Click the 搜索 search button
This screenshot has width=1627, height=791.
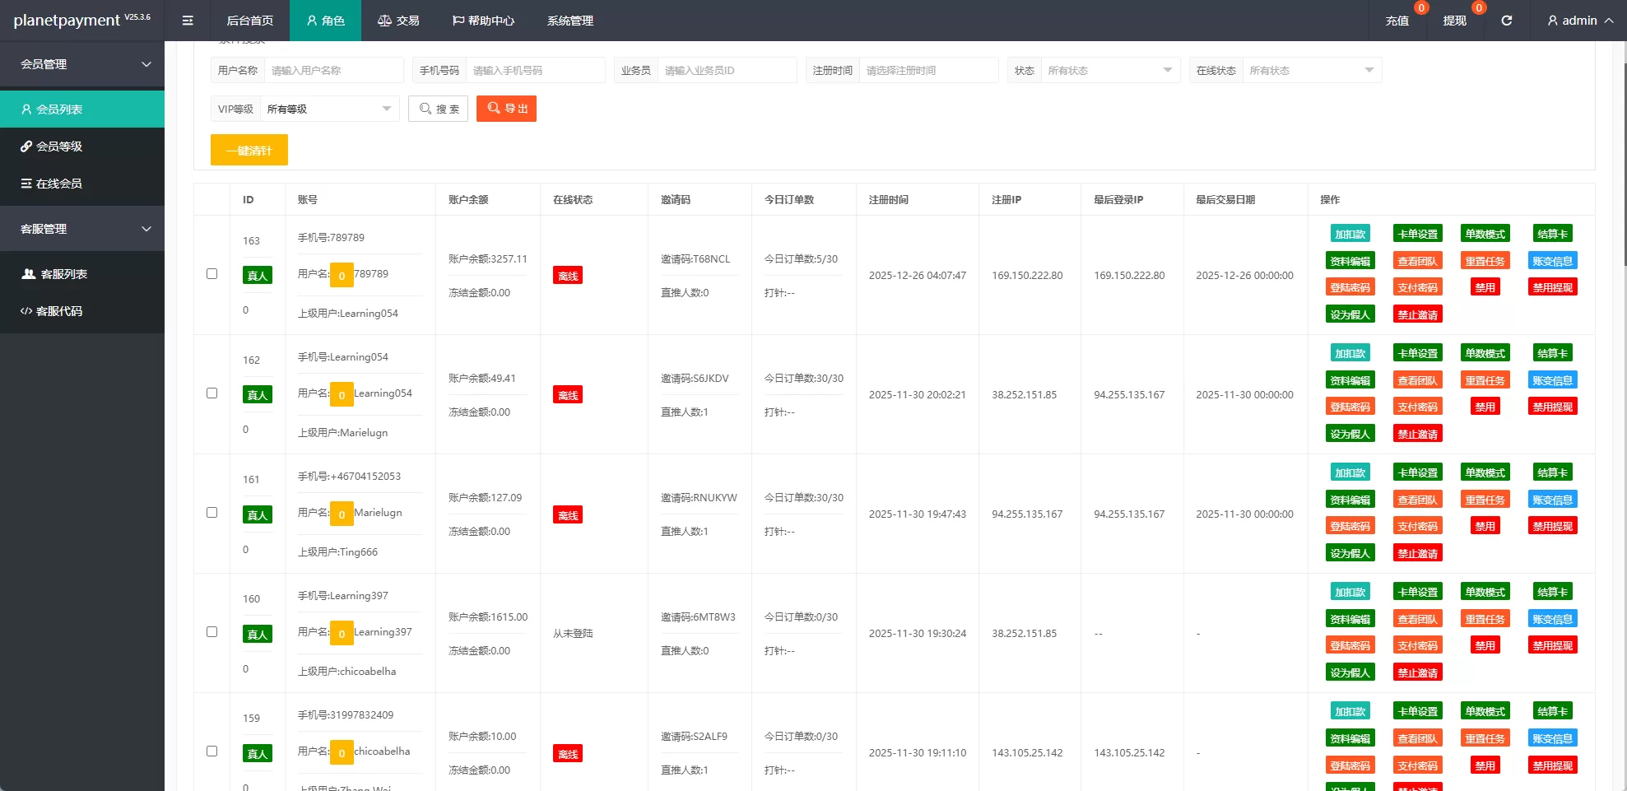(438, 108)
